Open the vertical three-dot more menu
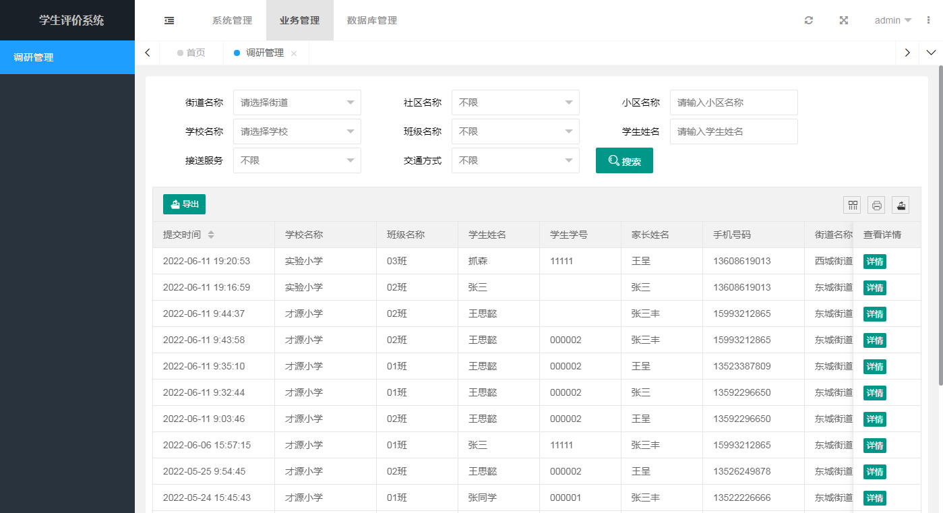This screenshot has height=513, width=943. pos(929,20)
